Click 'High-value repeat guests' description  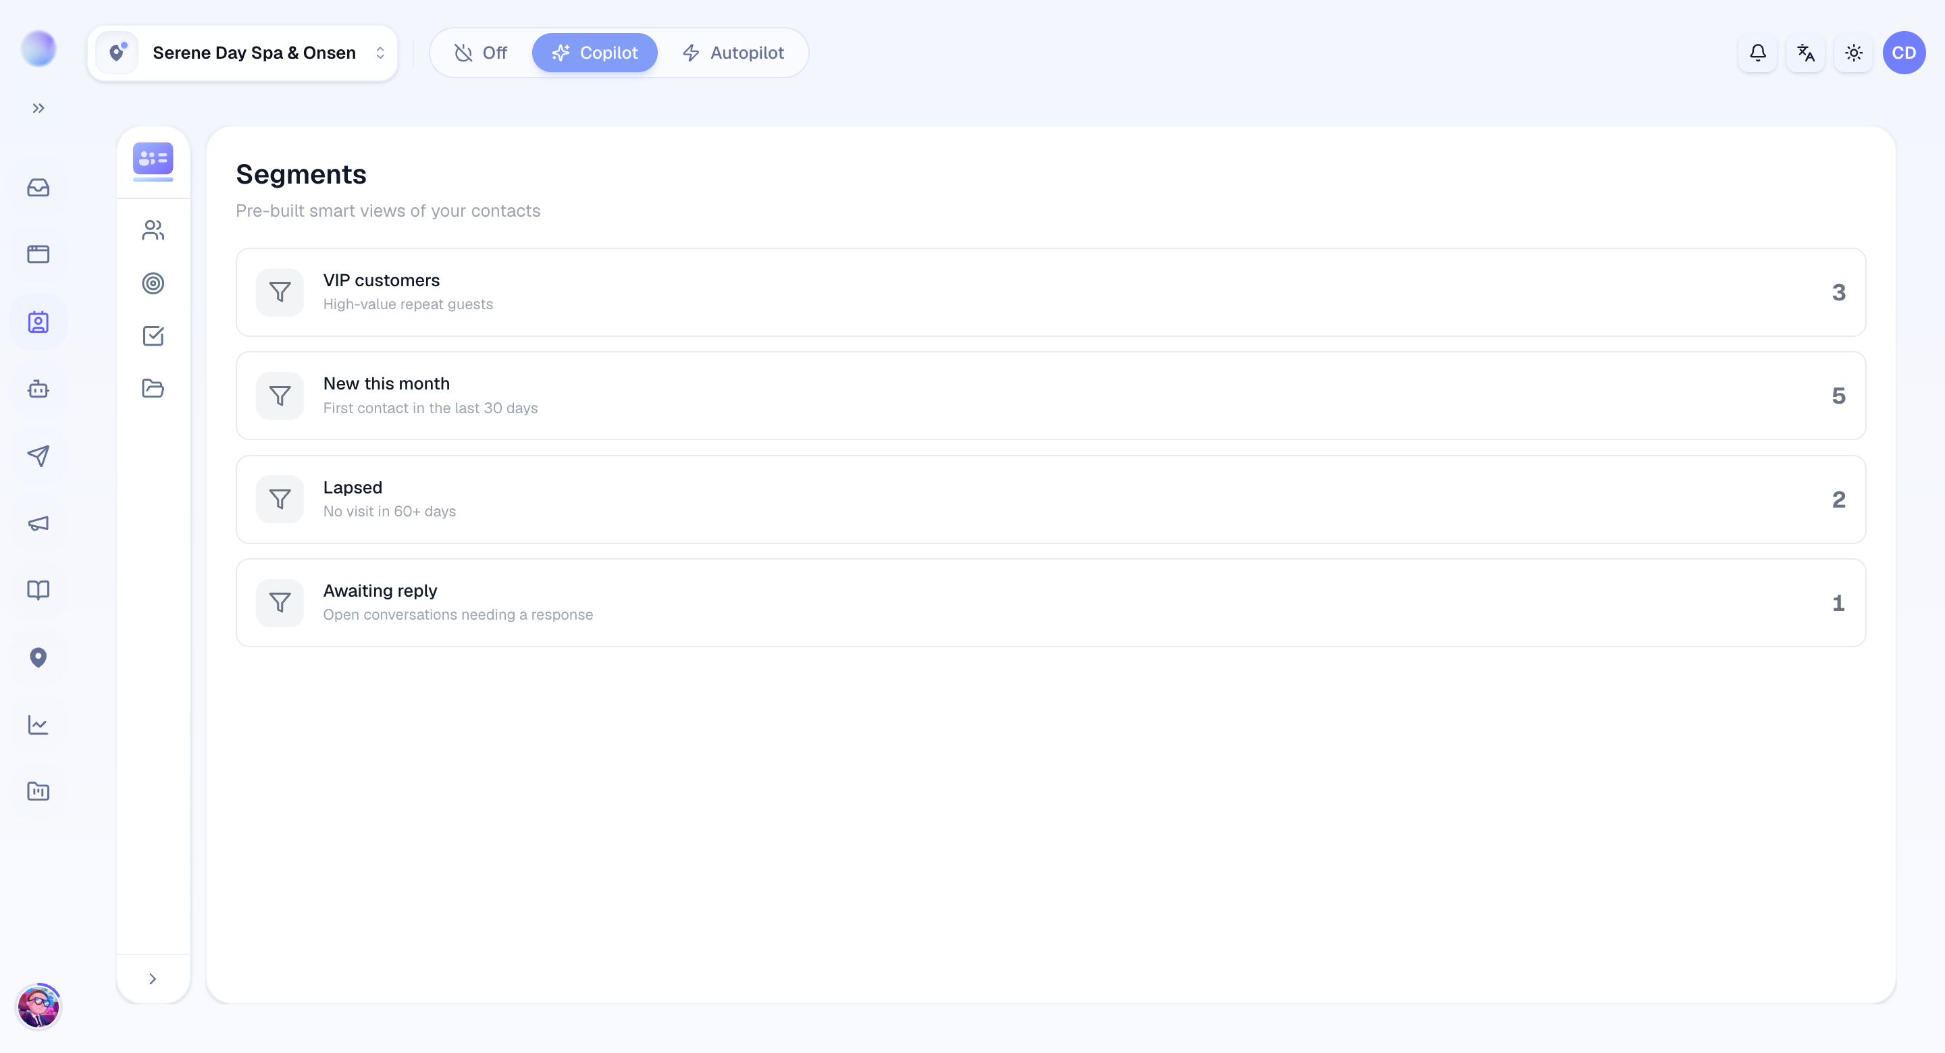[x=408, y=304]
